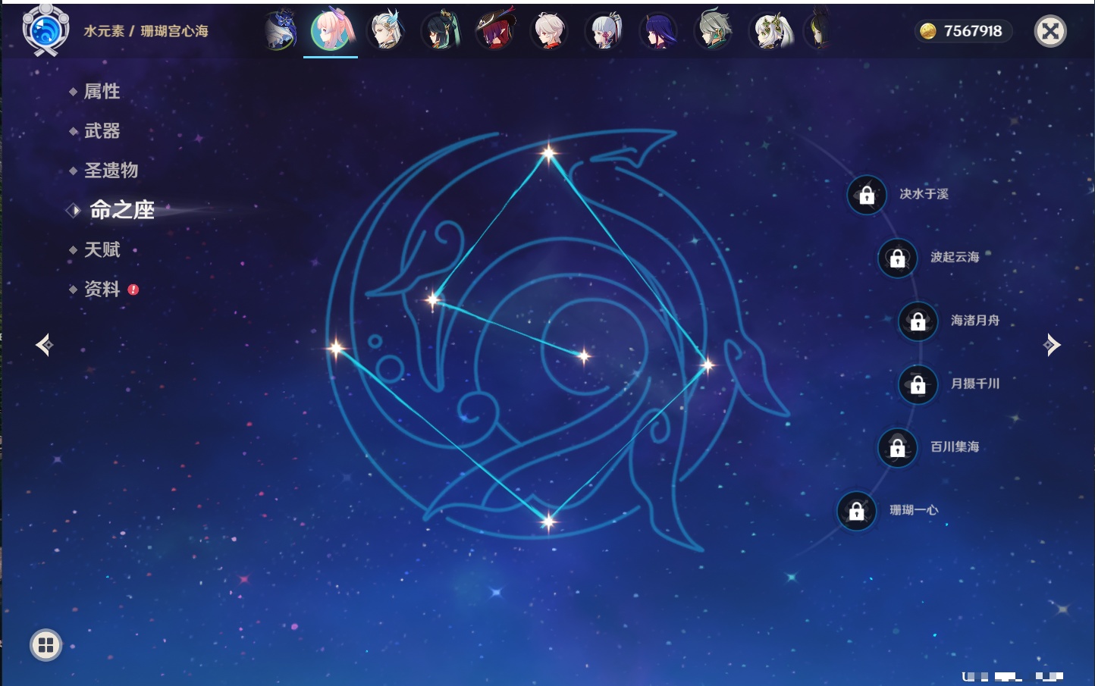
Task: Click the topmost star of the constellation
Action: pos(548,154)
